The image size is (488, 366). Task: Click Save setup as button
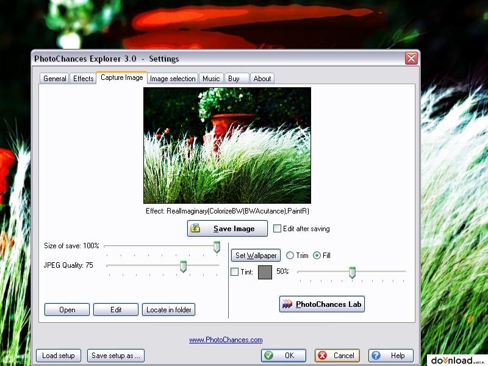[116, 356]
